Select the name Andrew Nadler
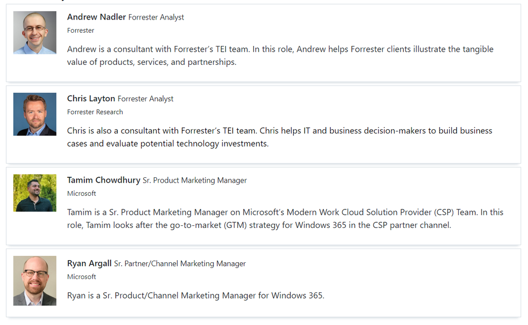Screen dimensions: 528x325 96,17
